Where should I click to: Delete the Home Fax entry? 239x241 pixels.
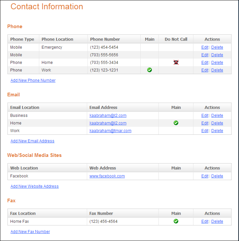pyautogui.click(x=217, y=221)
